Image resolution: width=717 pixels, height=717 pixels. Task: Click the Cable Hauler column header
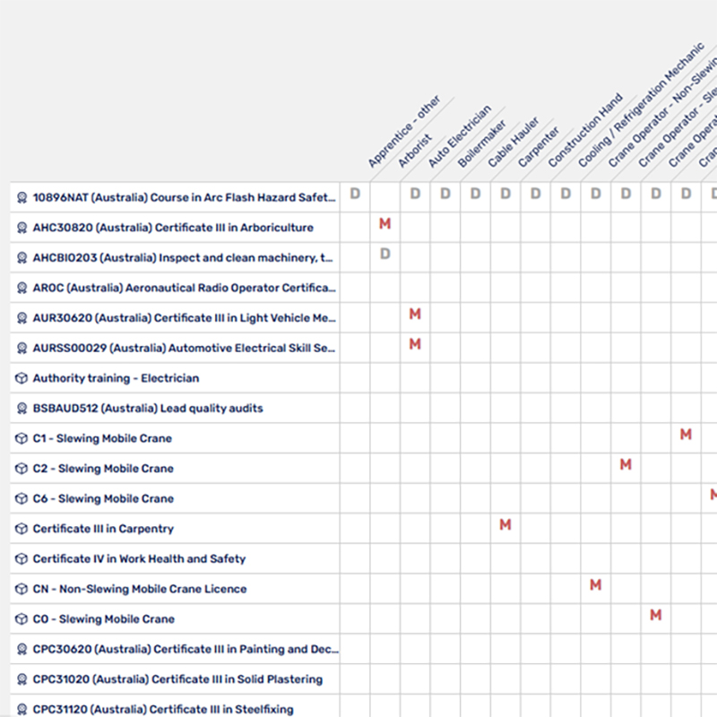coord(513,143)
